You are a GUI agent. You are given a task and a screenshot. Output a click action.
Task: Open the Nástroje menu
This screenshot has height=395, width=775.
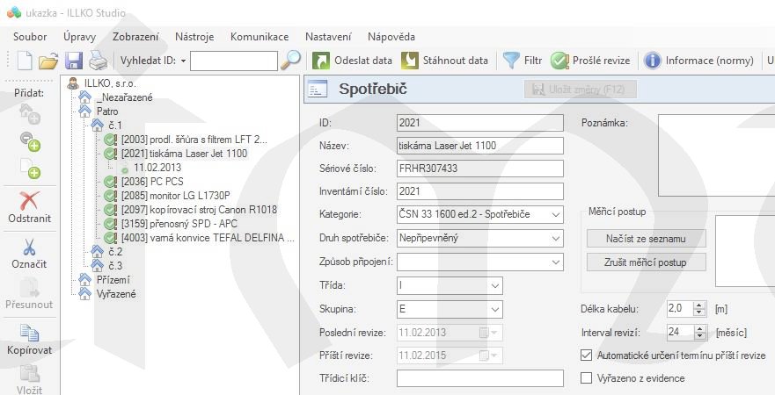pos(194,37)
